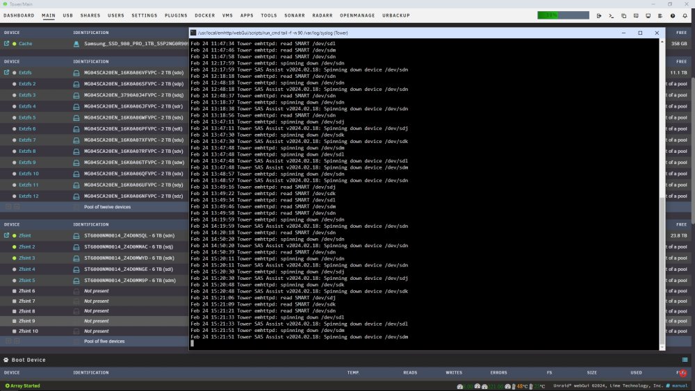
Task: Click "Pool of twelve devices" text
Action: coord(107,207)
